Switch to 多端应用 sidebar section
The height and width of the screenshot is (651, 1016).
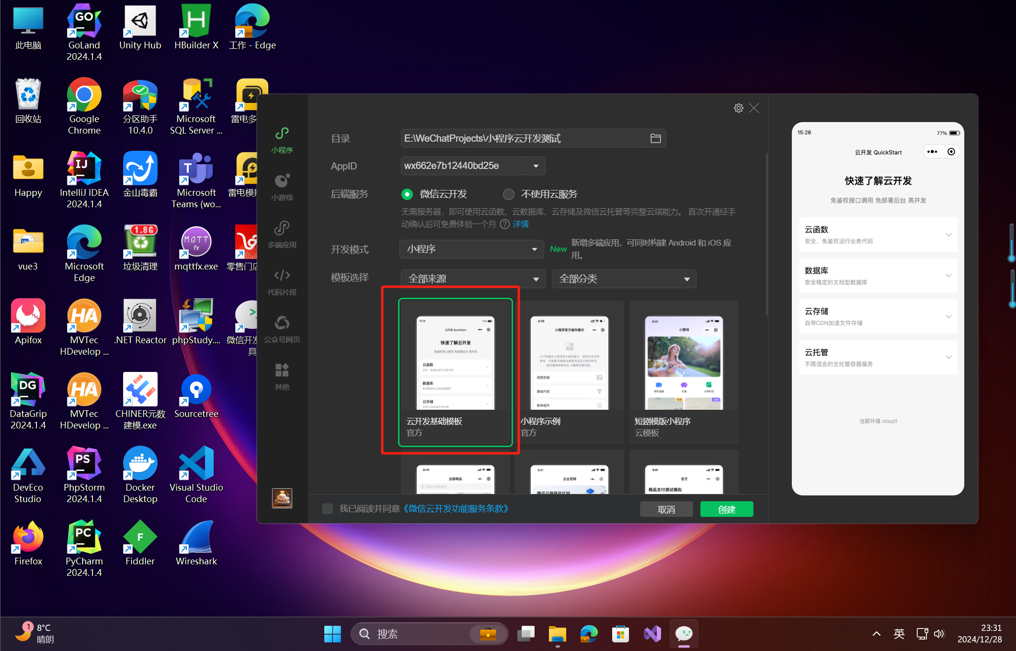pos(282,234)
